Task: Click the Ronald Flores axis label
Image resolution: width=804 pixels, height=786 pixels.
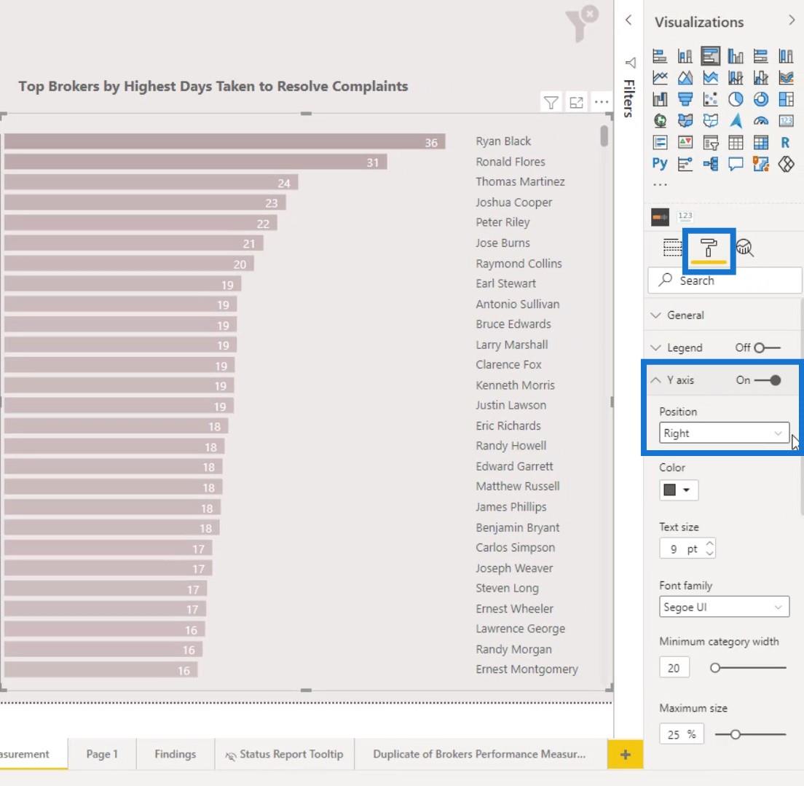Action: 511,162
